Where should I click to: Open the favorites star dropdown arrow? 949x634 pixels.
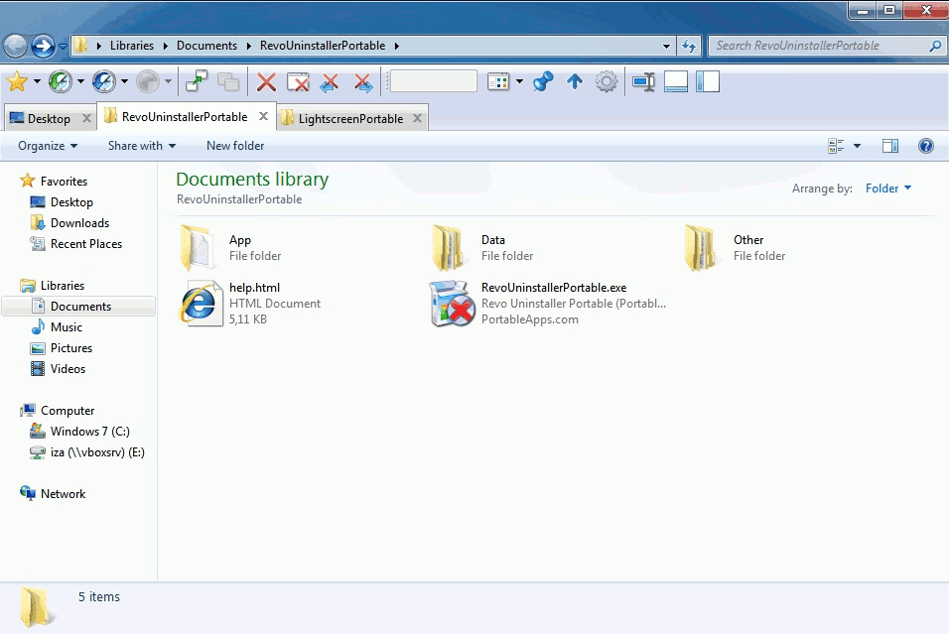tap(37, 81)
